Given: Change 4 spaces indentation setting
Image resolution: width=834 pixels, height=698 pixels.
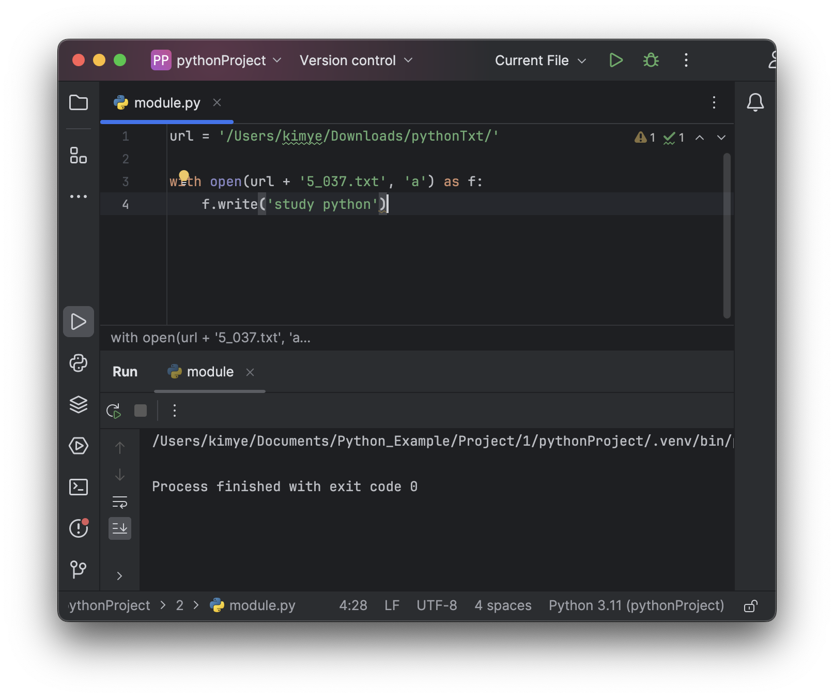Looking at the screenshot, I should click(x=503, y=605).
